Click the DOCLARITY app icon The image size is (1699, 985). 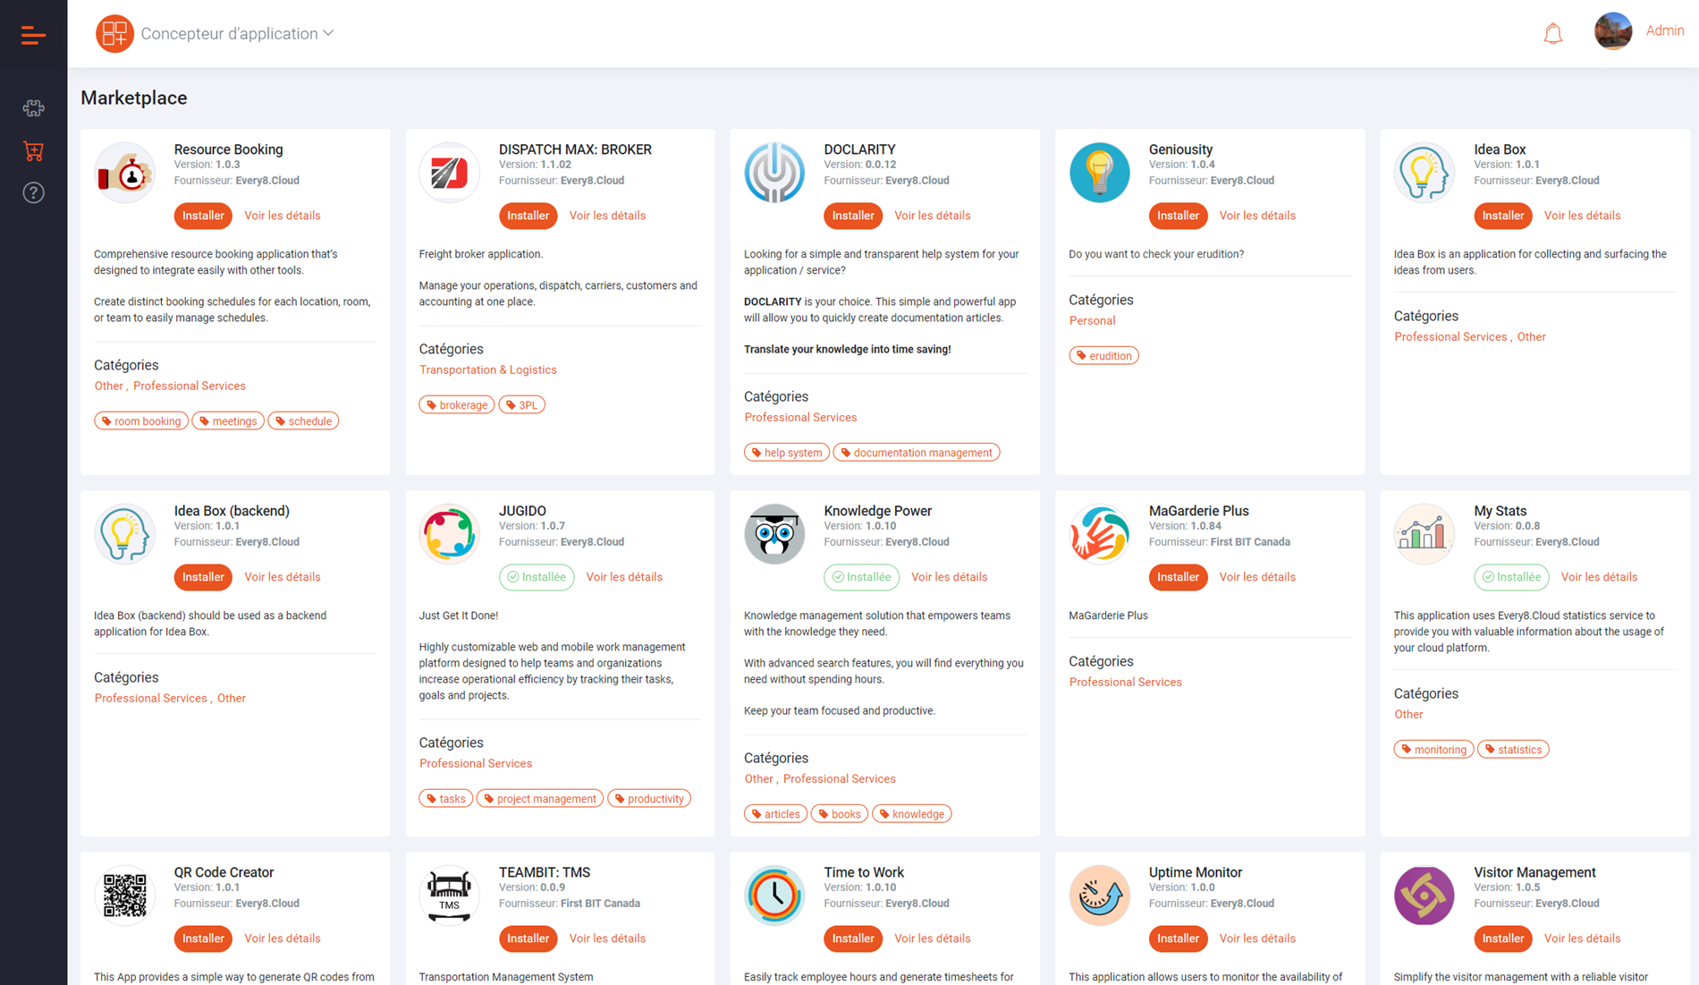[774, 173]
